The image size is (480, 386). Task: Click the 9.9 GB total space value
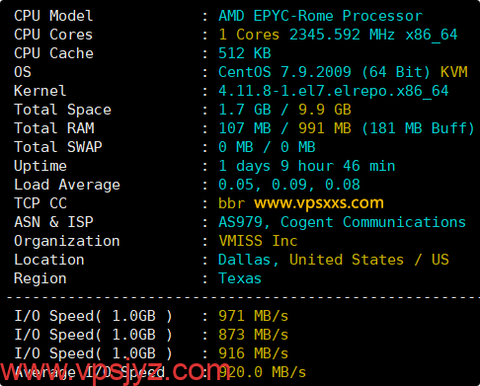(x=325, y=110)
